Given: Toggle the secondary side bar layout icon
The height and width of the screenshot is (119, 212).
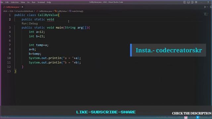Looking at the screenshot, I should [192, 2].
